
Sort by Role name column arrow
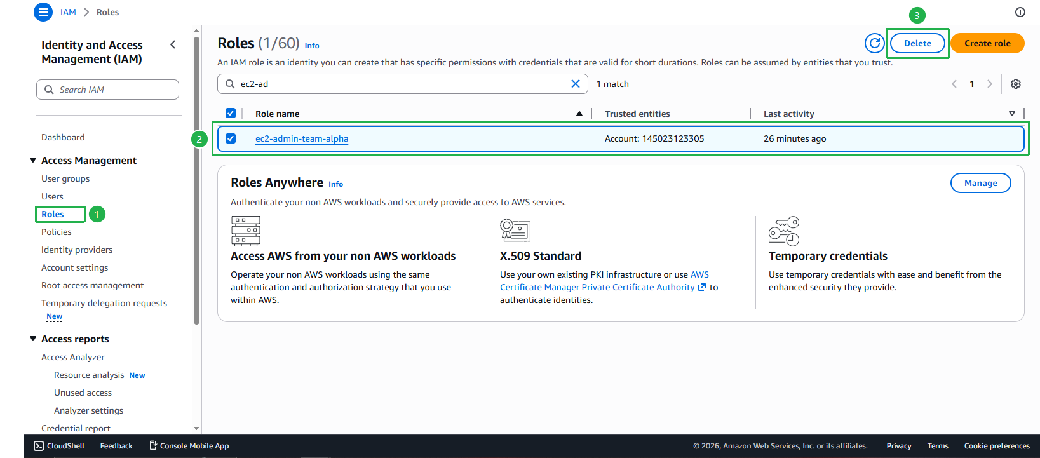point(579,114)
